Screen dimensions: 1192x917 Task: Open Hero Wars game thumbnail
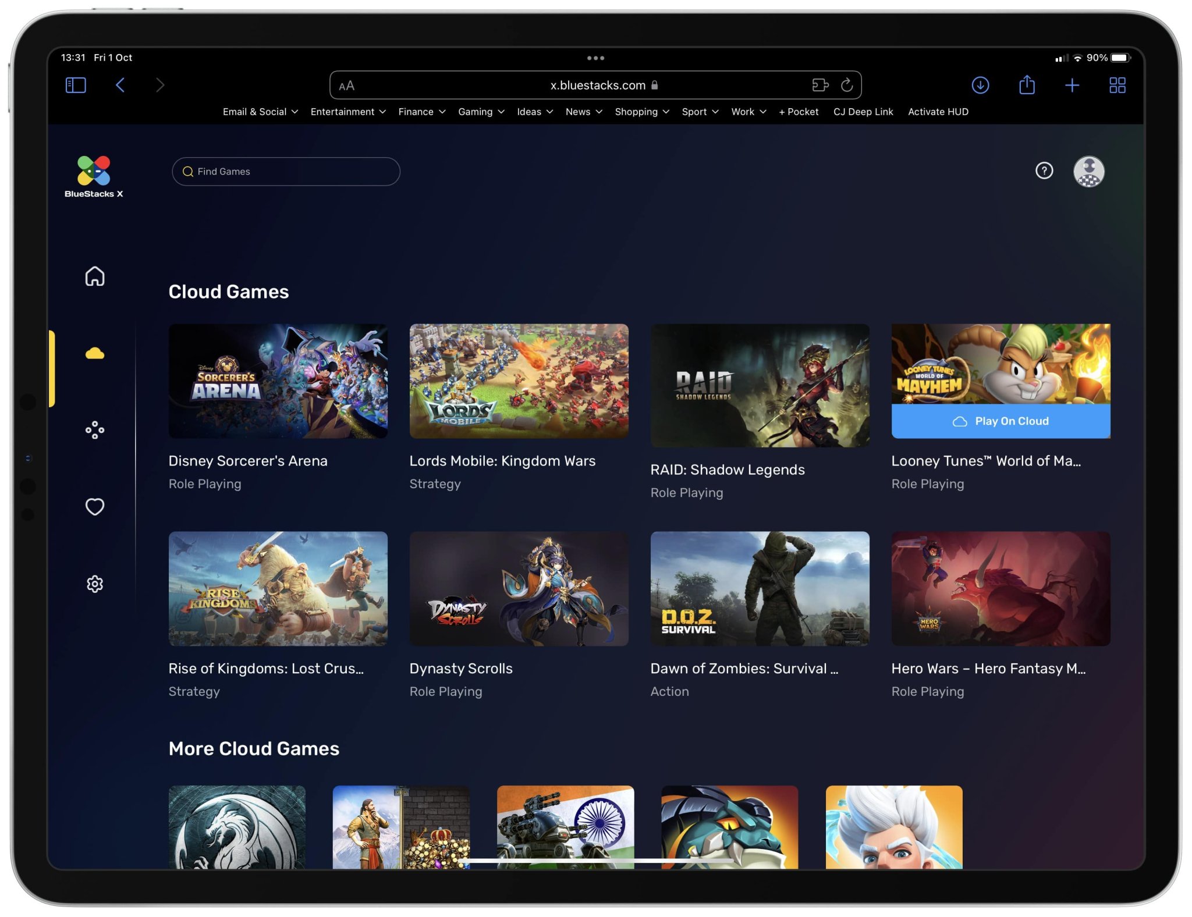(x=1001, y=588)
